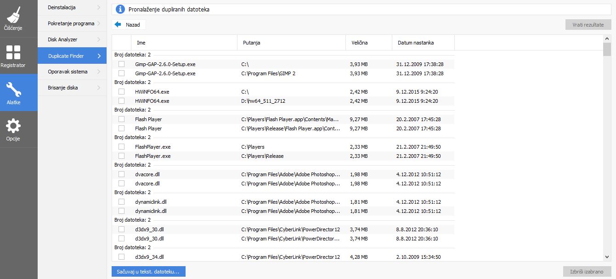Click the blue info icon in header
This screenshot has height=279, width=616.
pos(120,9)
